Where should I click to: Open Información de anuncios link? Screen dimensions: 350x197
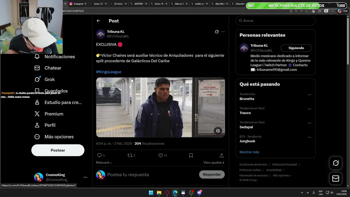pyautogui.click(x=253, y=175)
